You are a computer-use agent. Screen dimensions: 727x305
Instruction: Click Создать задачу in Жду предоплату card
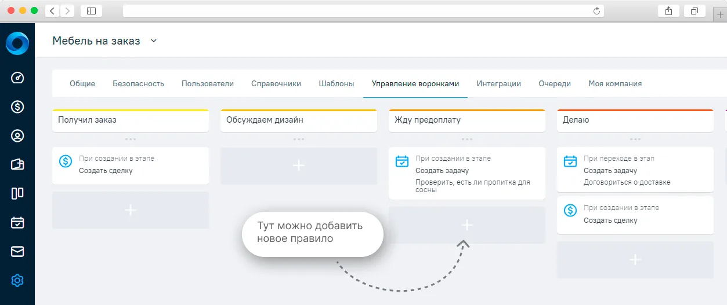[442, 171]
